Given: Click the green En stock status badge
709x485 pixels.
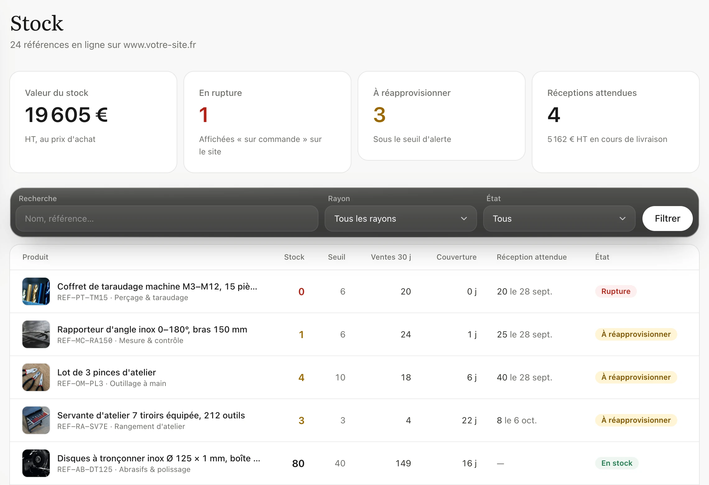Looking at the screenshot, I should (617, 463).
